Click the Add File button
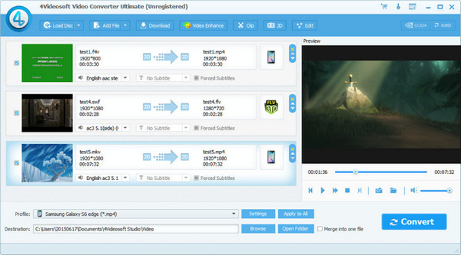The height and width of the screenshot is (255, 461). point(106,26)
